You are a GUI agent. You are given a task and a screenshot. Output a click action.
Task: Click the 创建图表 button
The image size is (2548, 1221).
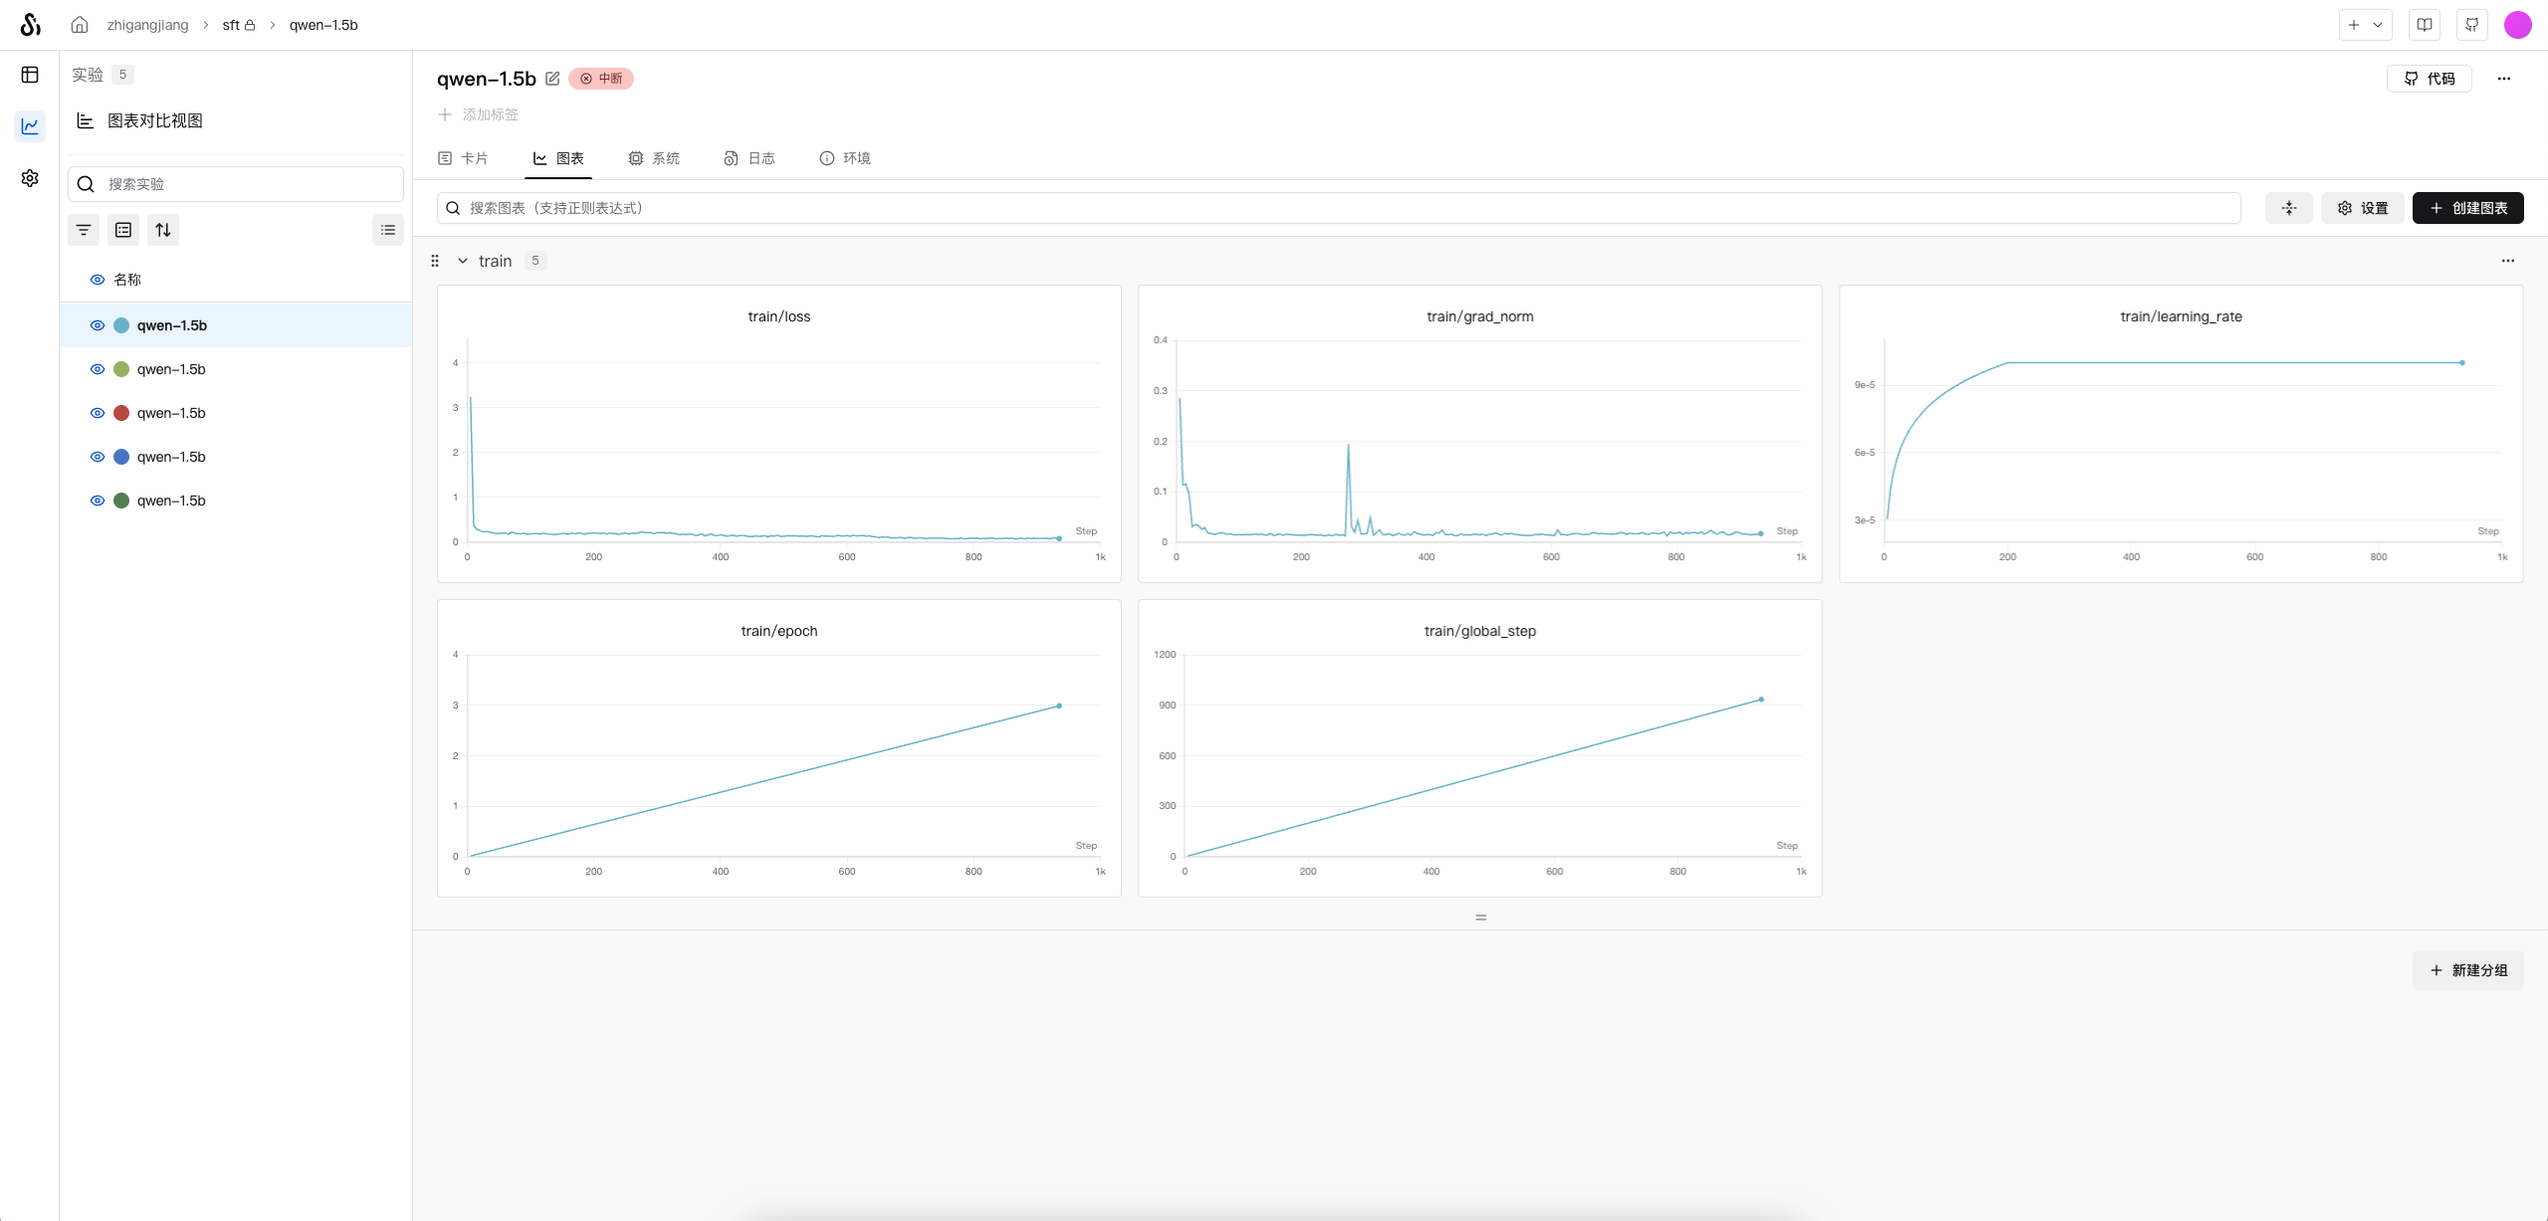tap(2467, 208)
